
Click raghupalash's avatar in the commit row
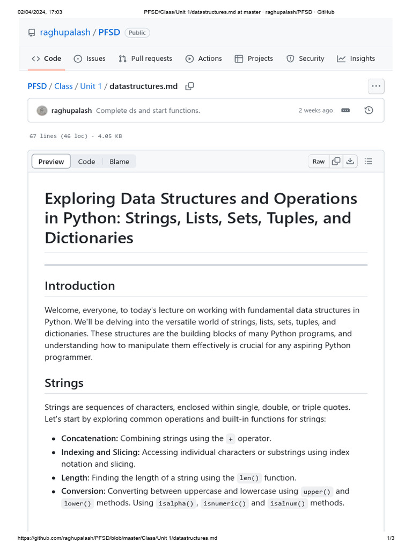tap(42, 111)
